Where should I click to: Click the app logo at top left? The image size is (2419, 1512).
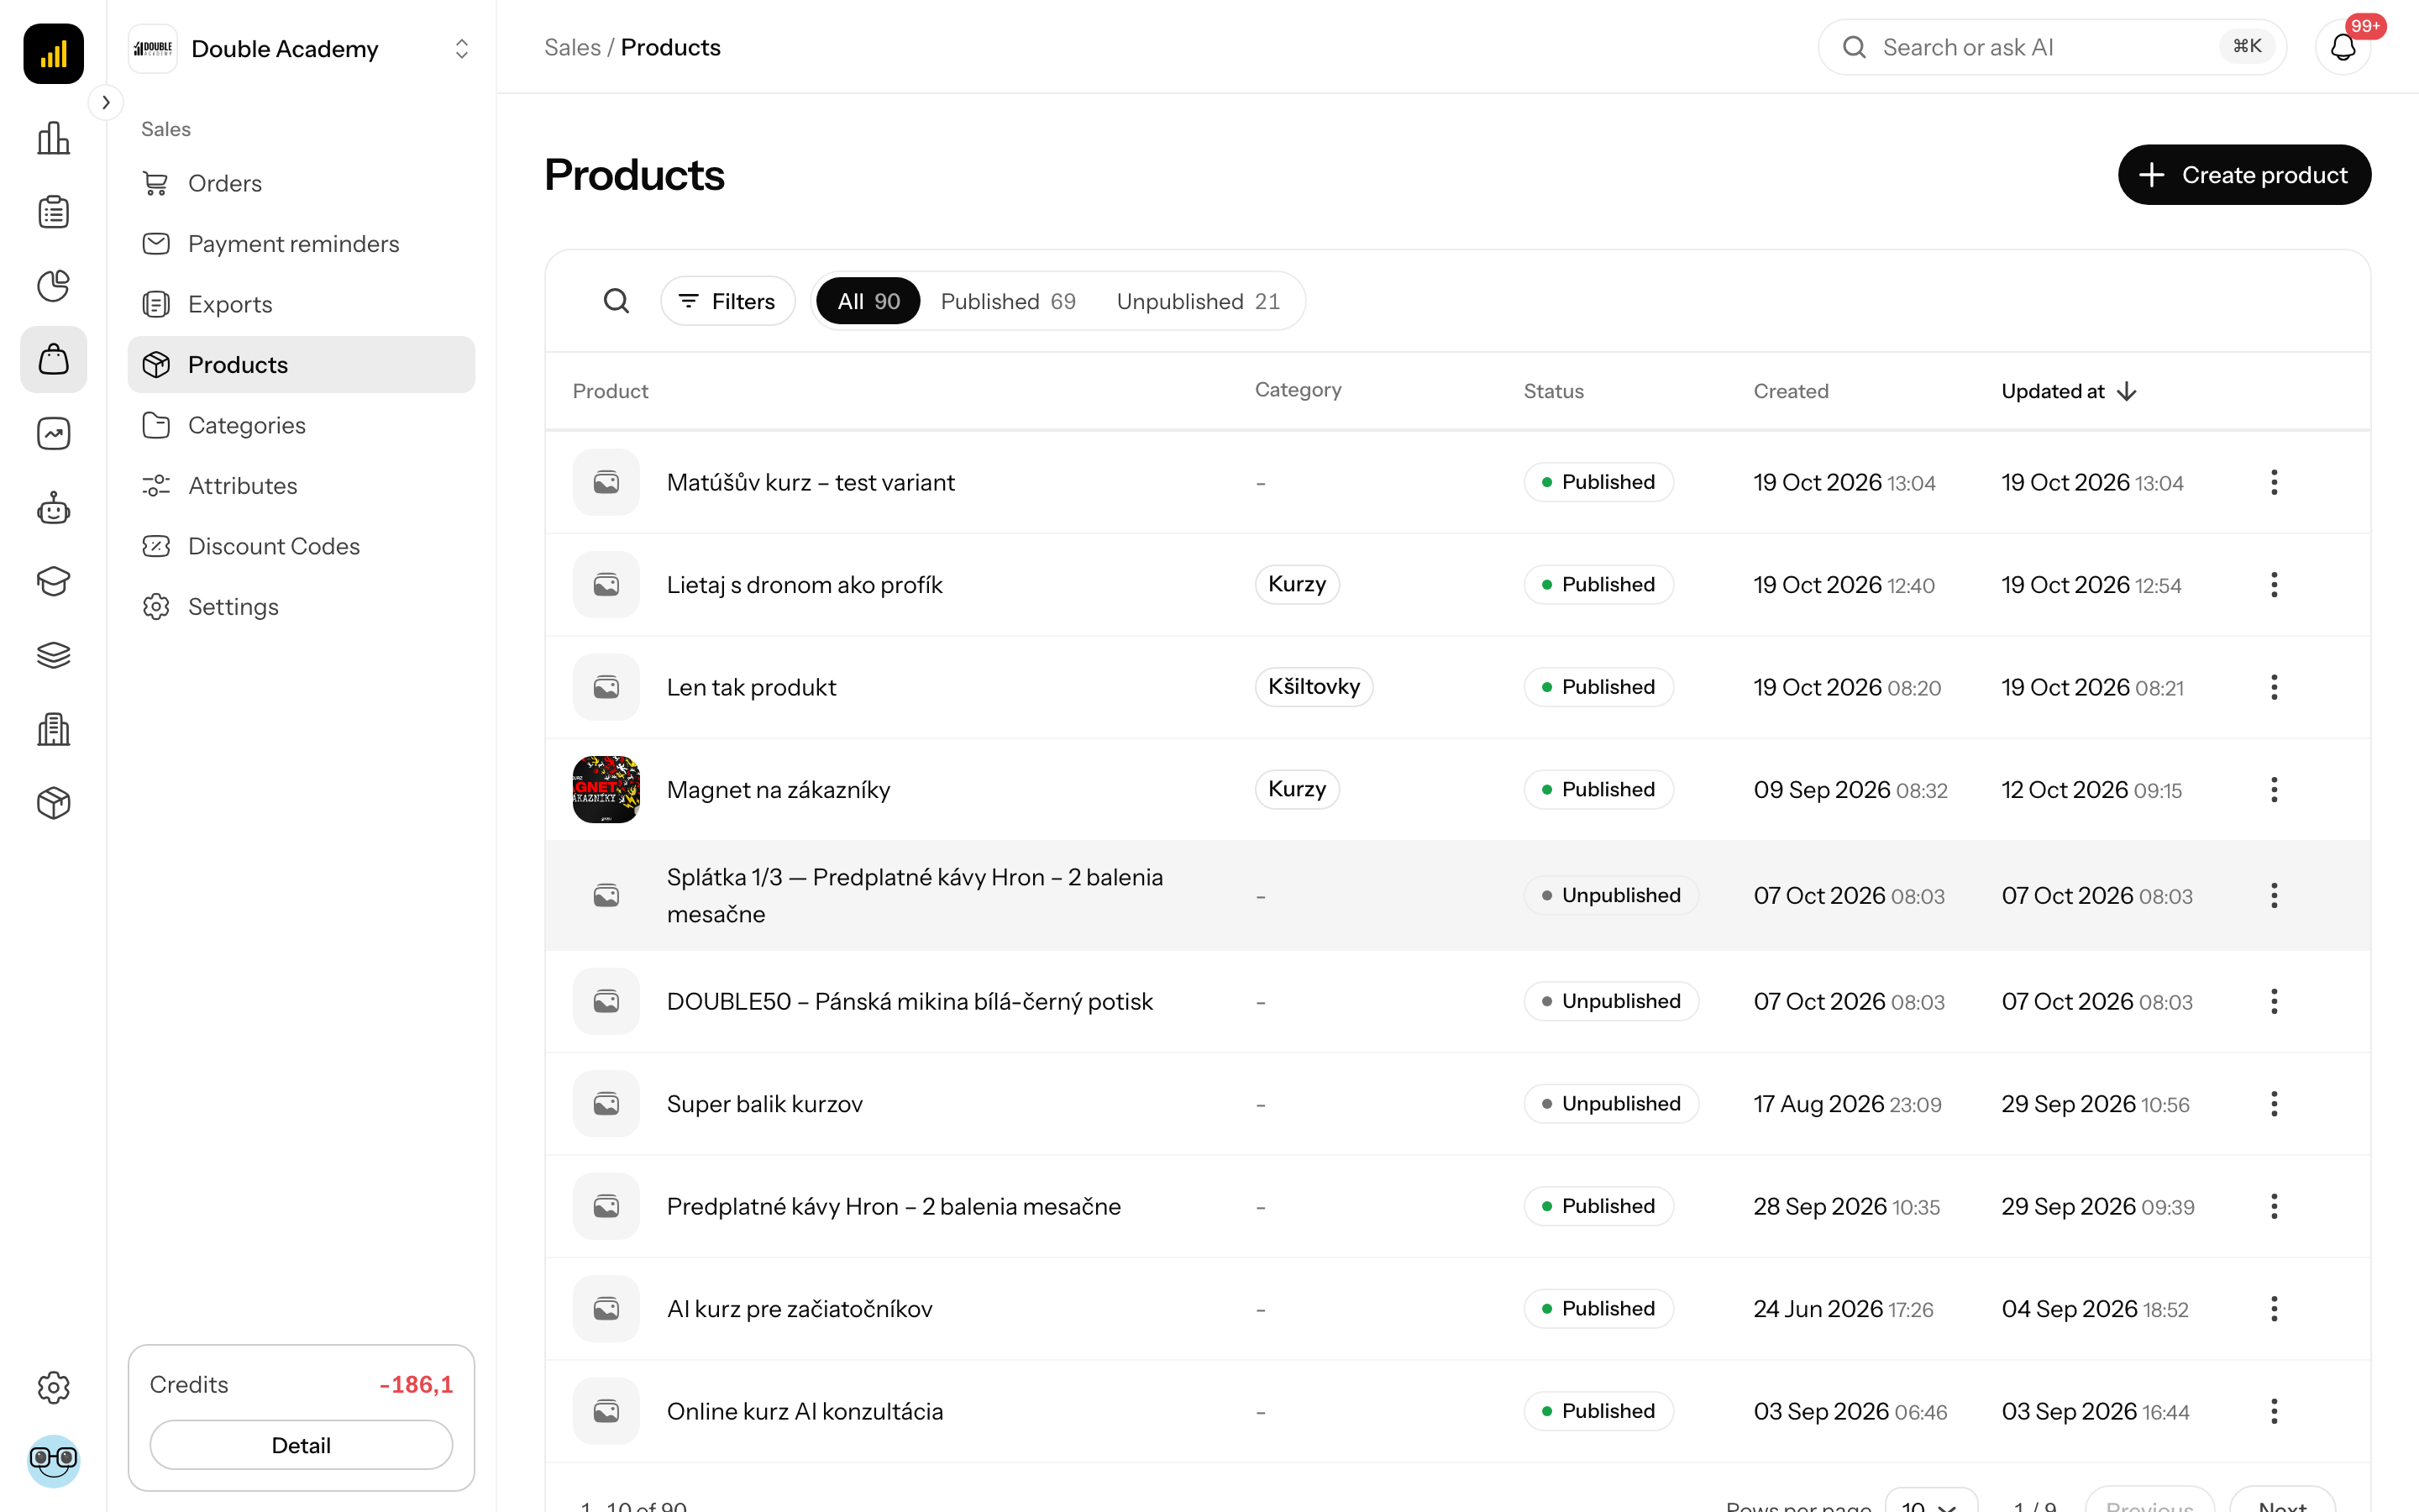53,53
